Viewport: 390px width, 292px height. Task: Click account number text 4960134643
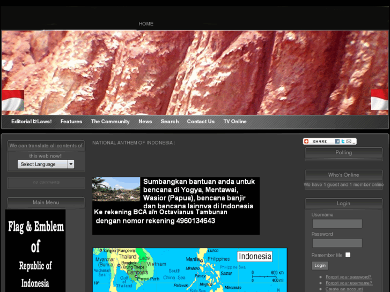click(195, 221)
